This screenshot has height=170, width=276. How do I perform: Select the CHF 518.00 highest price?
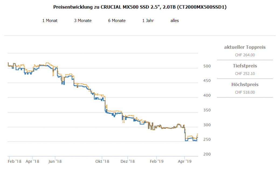point(245,93)
